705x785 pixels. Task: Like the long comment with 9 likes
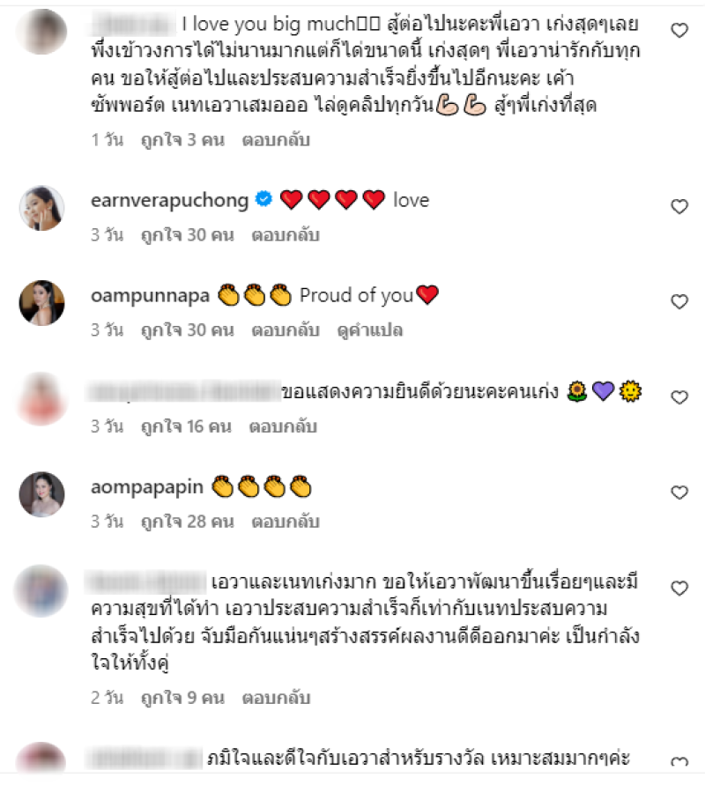679,589
